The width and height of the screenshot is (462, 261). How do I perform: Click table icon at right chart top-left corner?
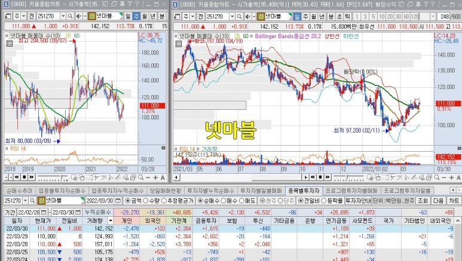pyautogui.click(x=178, y=44)
